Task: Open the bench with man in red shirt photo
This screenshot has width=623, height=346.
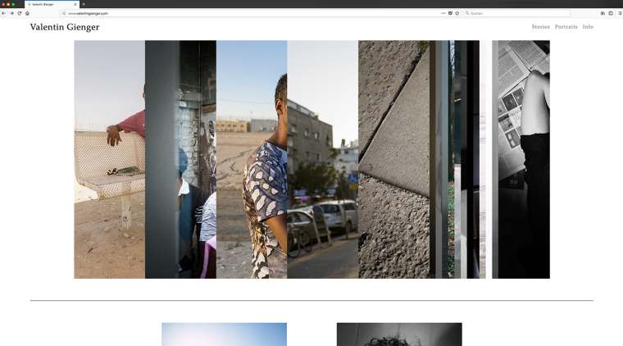Action: 109,159
